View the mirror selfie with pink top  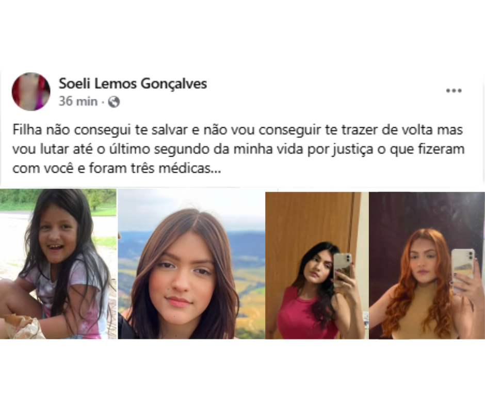point(317,265)
